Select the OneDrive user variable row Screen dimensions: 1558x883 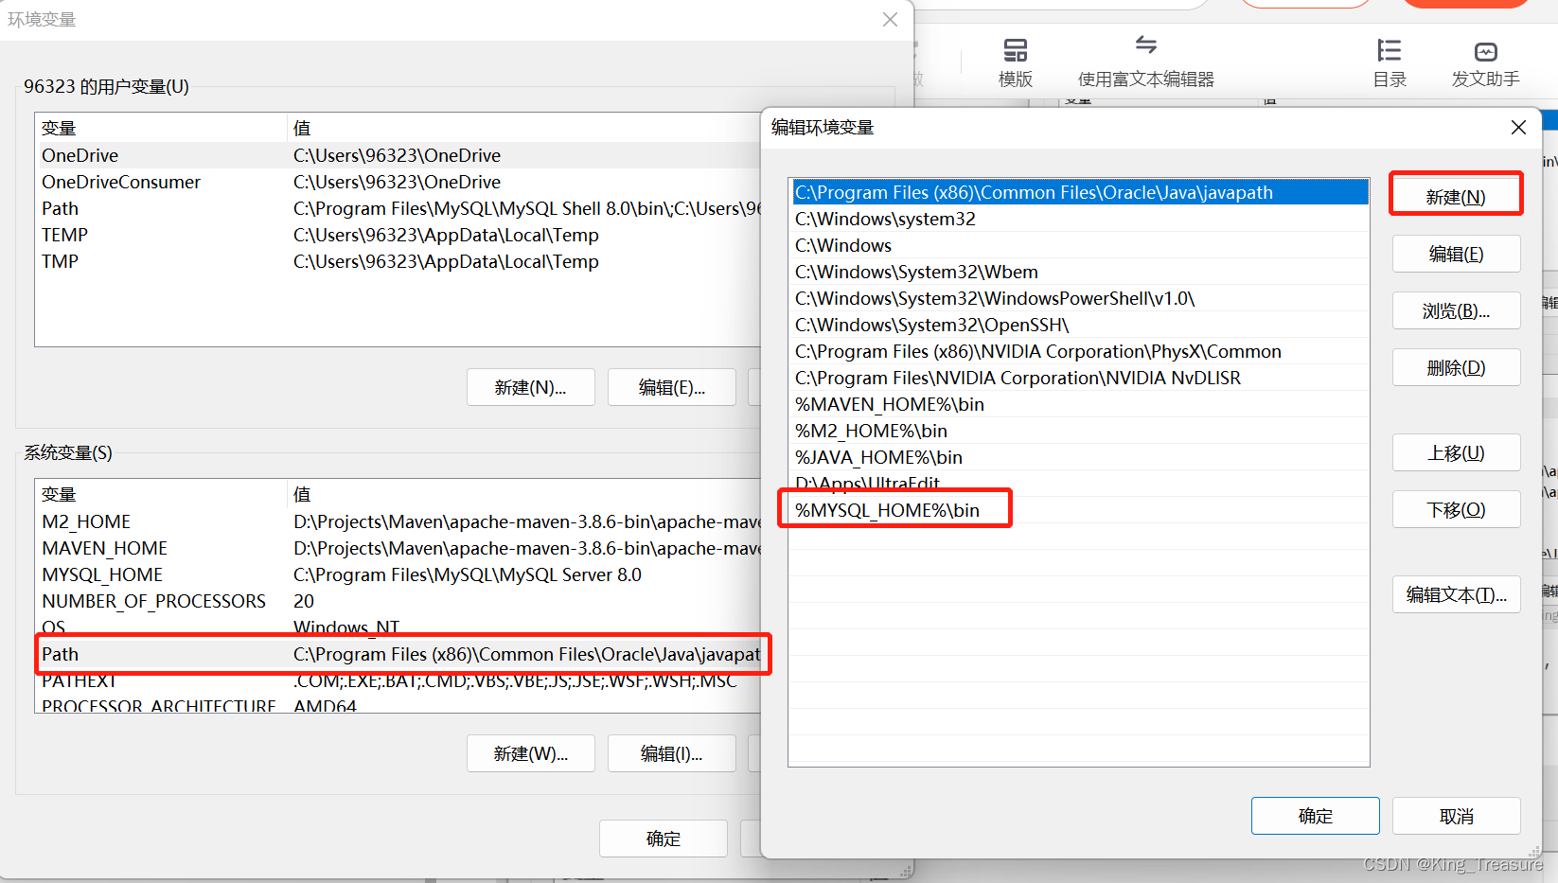click(x=398, y=155)
